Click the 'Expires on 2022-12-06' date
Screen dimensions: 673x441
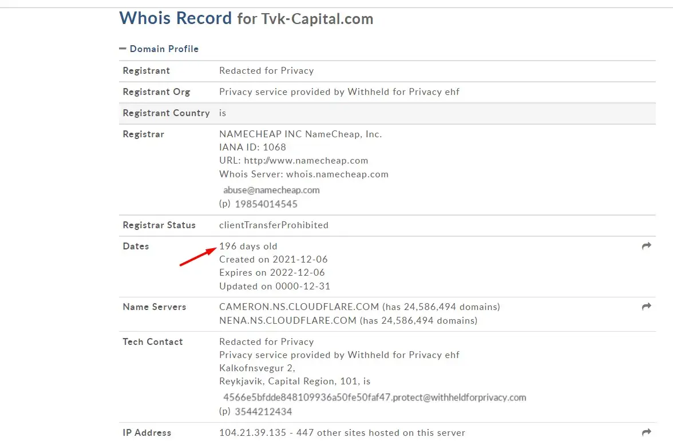[272, 273]
